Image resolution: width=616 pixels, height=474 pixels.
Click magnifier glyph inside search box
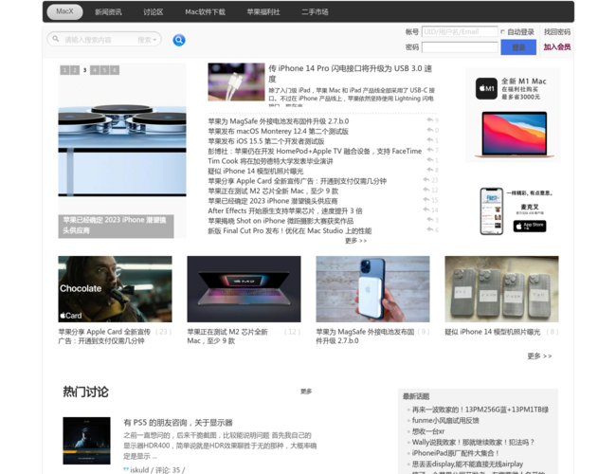point(56,39)
